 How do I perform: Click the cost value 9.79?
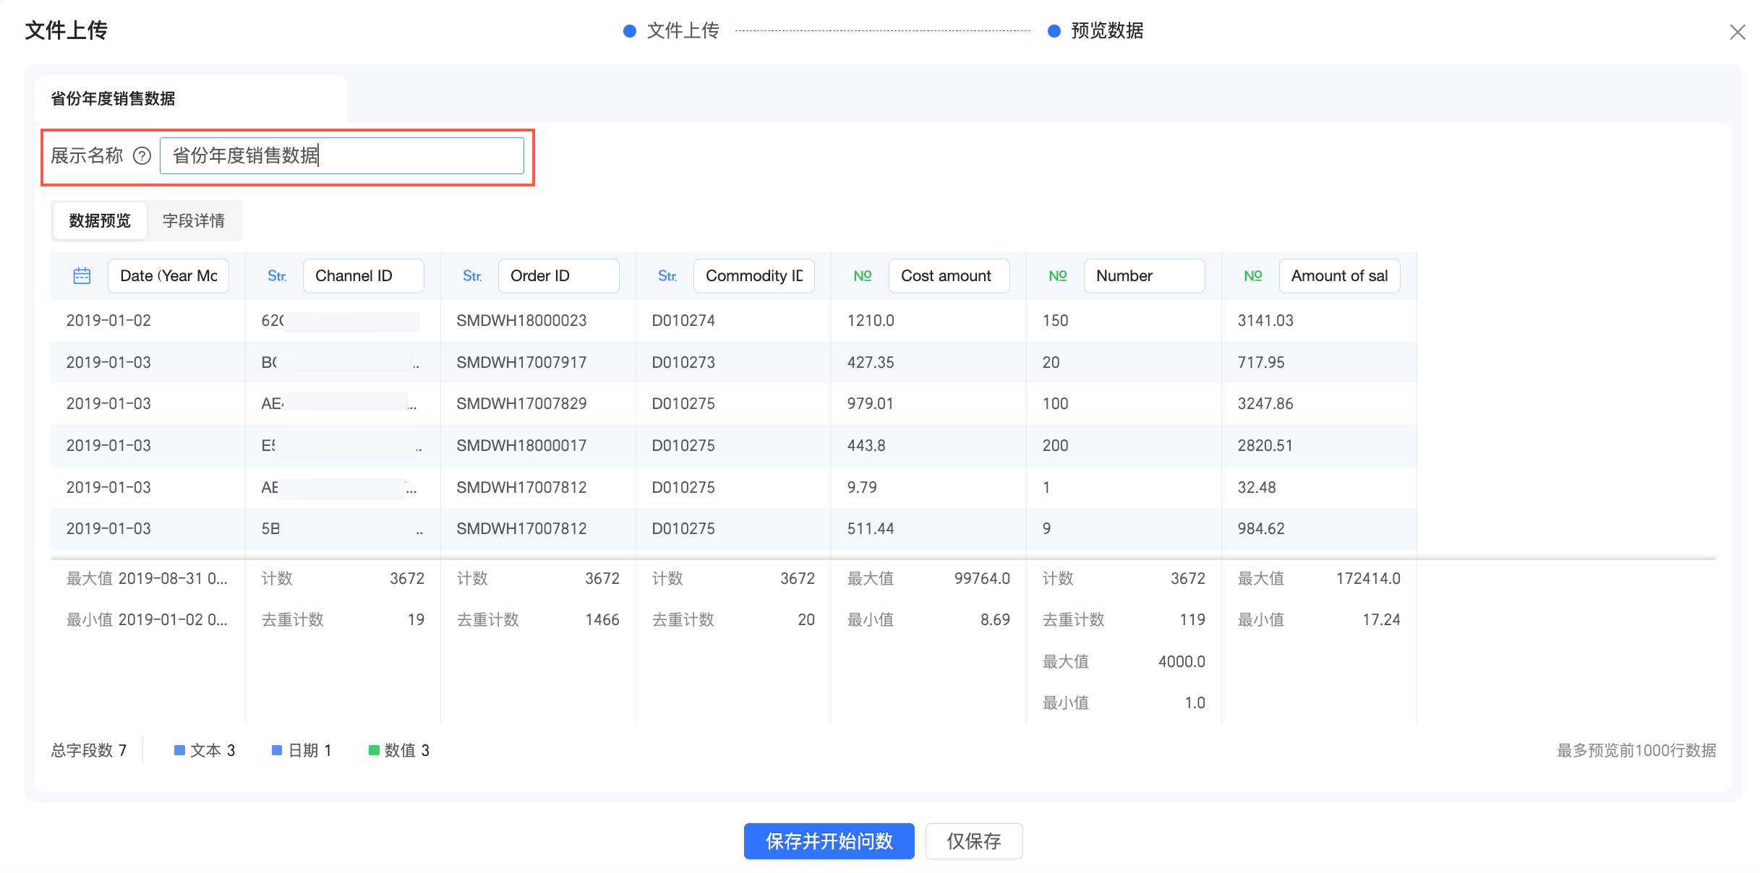pos(862,488)
